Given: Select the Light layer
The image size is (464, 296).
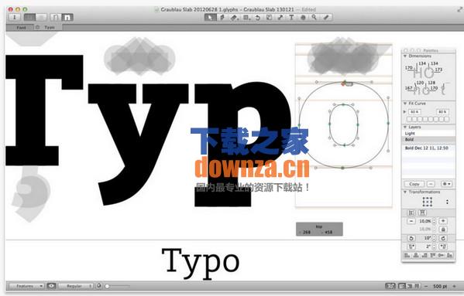Looking at the screenshot, I should (428, 134).
